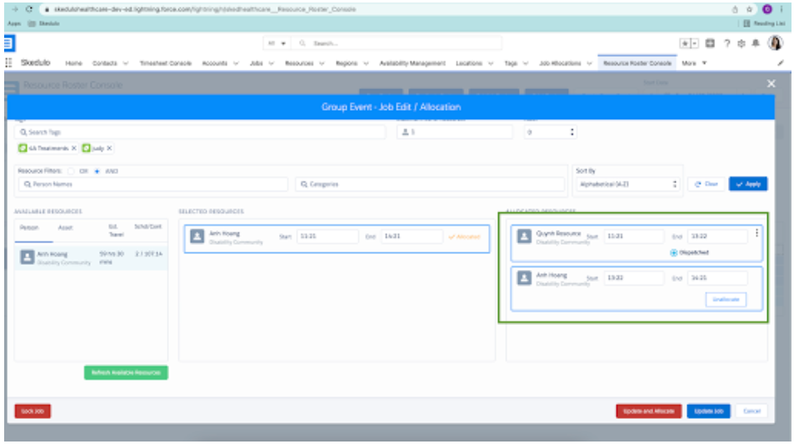Reload the page with browser refresh icon

29,9
